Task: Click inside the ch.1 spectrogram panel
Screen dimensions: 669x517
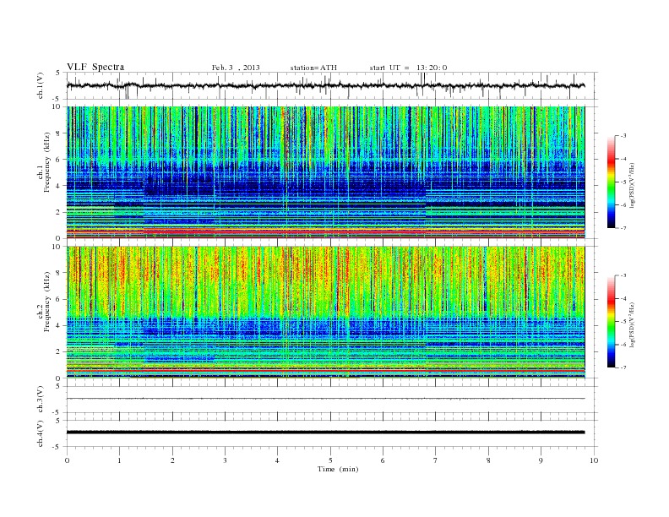Action: (326, 172)
